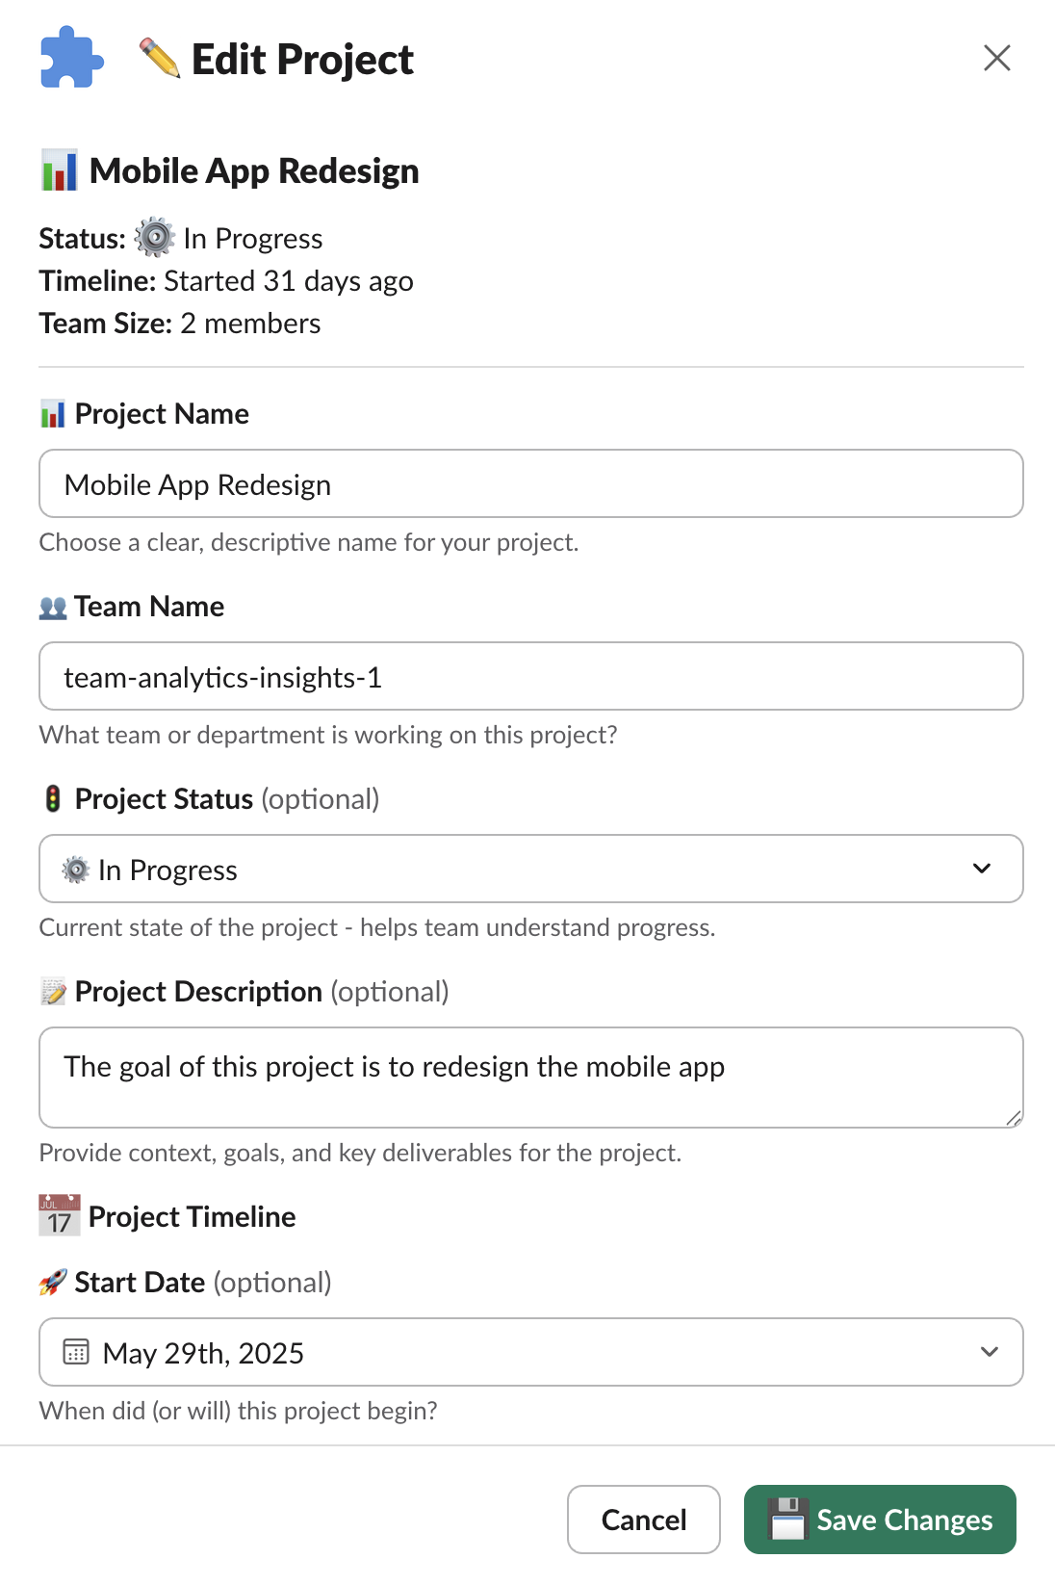The width and height of the screenshot is (1055, 1585).
Task: Cancel editing the project
Action: point(644,1520)
